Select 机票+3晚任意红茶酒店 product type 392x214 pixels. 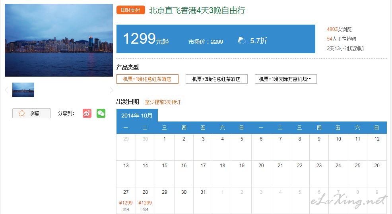217,79
